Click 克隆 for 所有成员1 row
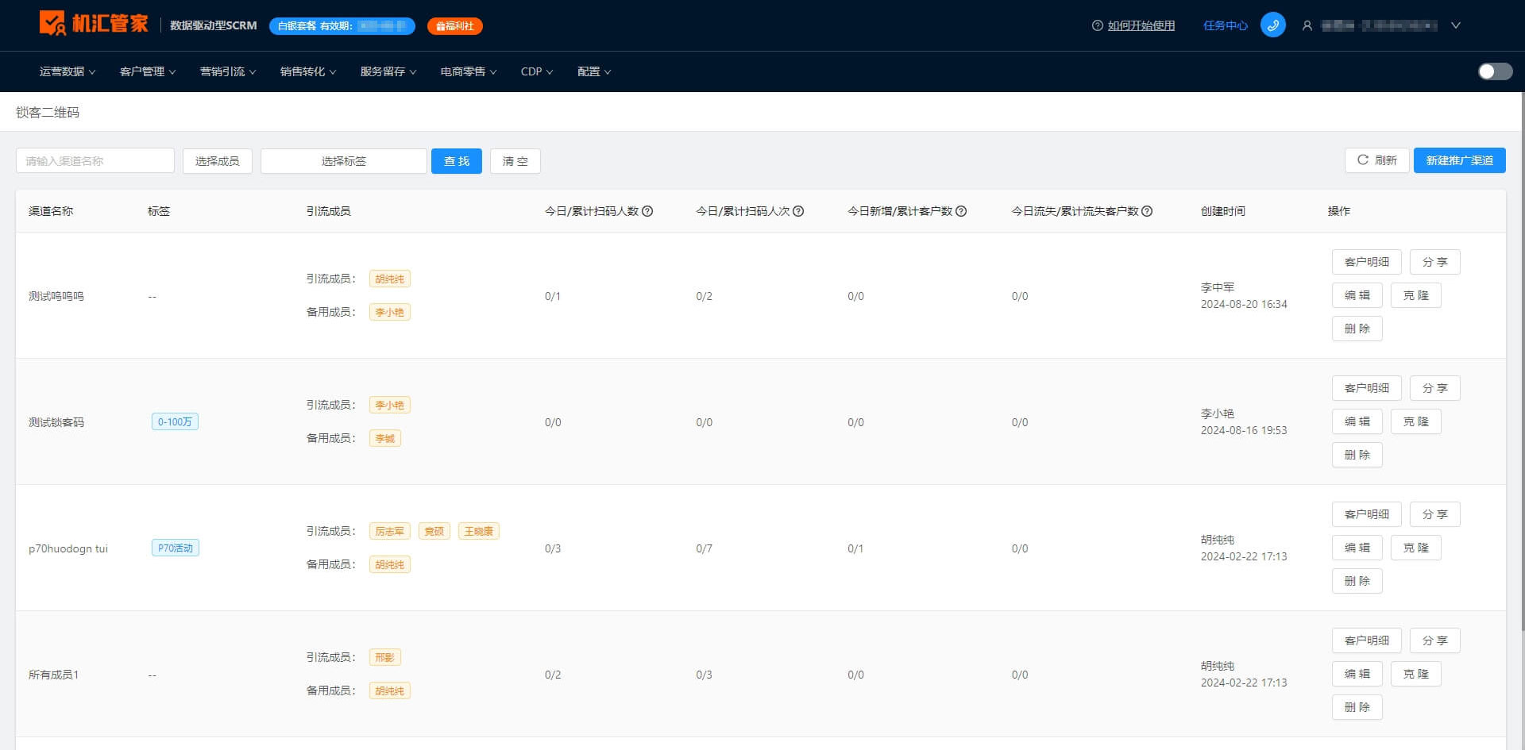 click(1416, 674)
